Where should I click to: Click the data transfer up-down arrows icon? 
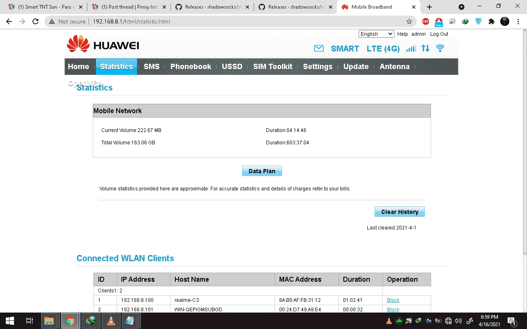(x=425, y=49)
